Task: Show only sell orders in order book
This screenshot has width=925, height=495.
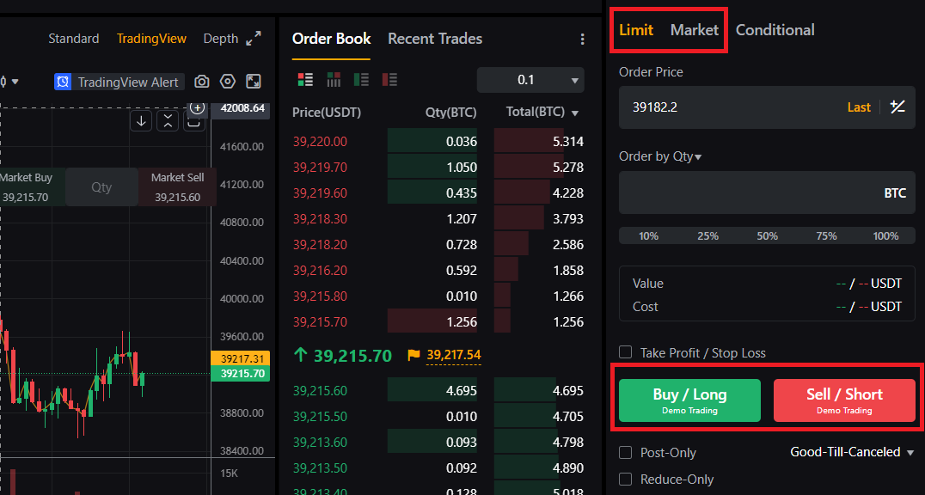Action: click(390, 80)
